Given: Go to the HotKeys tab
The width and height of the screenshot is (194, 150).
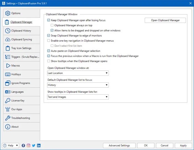Looking at the screenshot, I should click(x=22, y=74).
